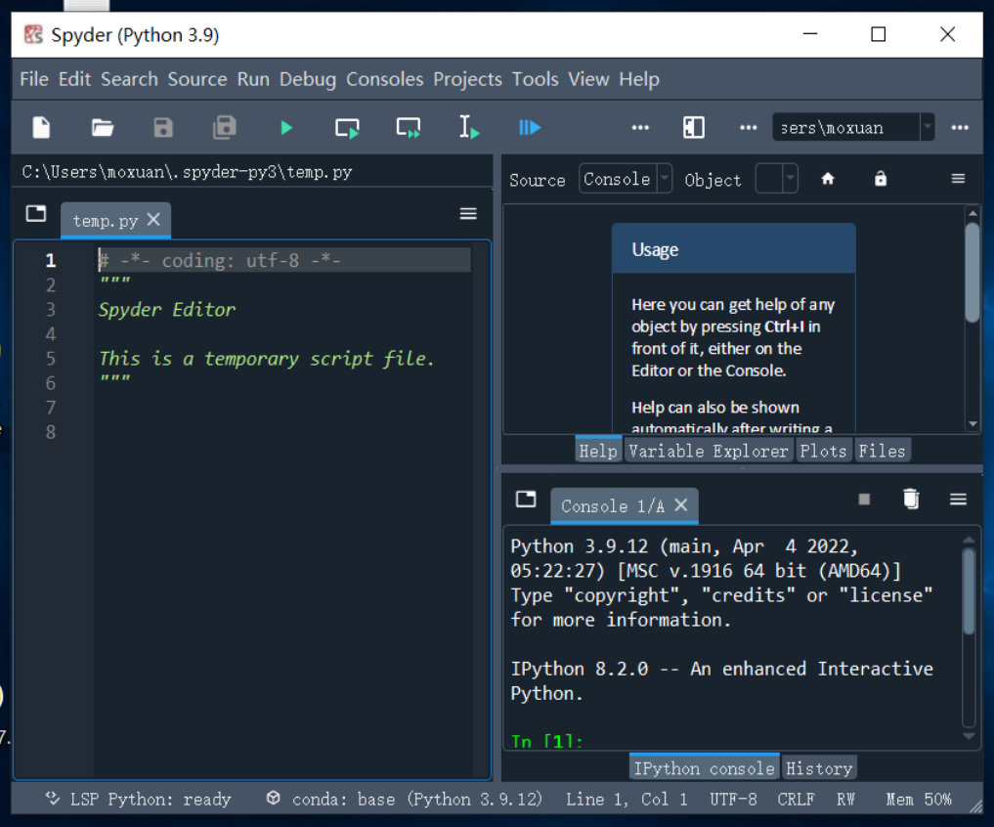Image resolution: width=994 pixels, height=827 pixels.
Task: Browse console tabs icon left of Console 1/A
Action: tap(526, 500)
